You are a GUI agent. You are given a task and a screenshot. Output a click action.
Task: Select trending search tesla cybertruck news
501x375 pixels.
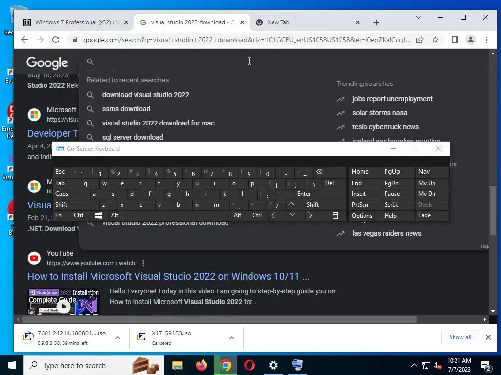click(x=386, y=127)
